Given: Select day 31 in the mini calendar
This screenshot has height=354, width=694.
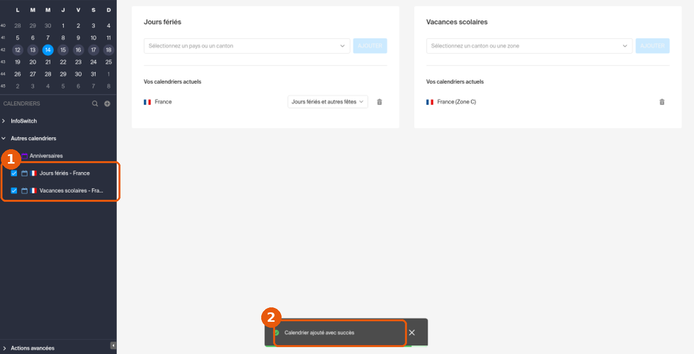Looking at the screenshot, I should click(93, 74).
